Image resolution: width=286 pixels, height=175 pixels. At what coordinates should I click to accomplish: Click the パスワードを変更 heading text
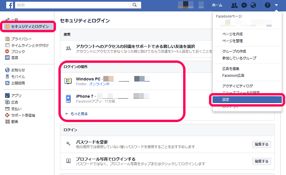pos(92,142)
